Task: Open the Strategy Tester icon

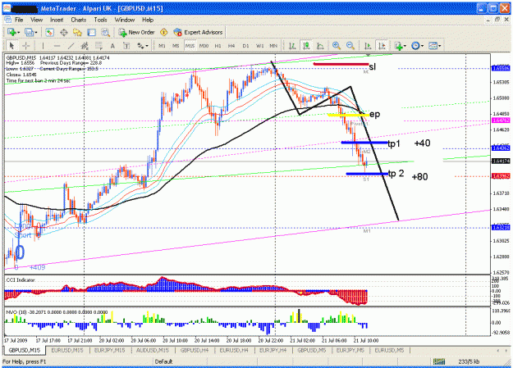Action: coord(105,32)
